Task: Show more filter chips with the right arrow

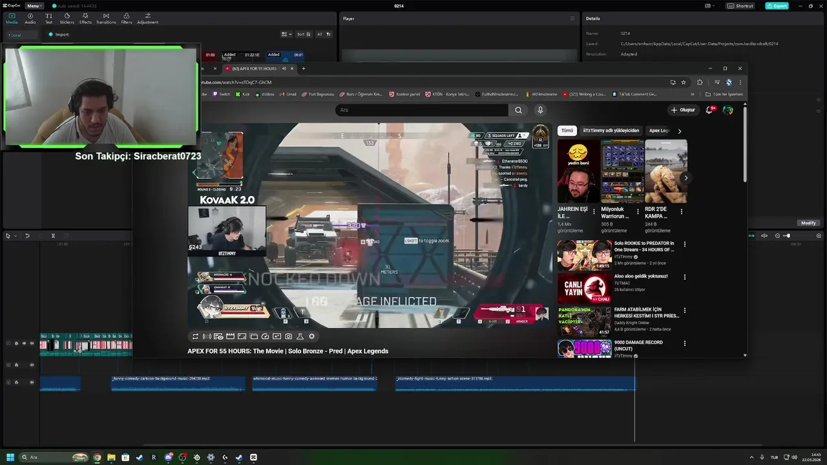Action: coord(679,131)
